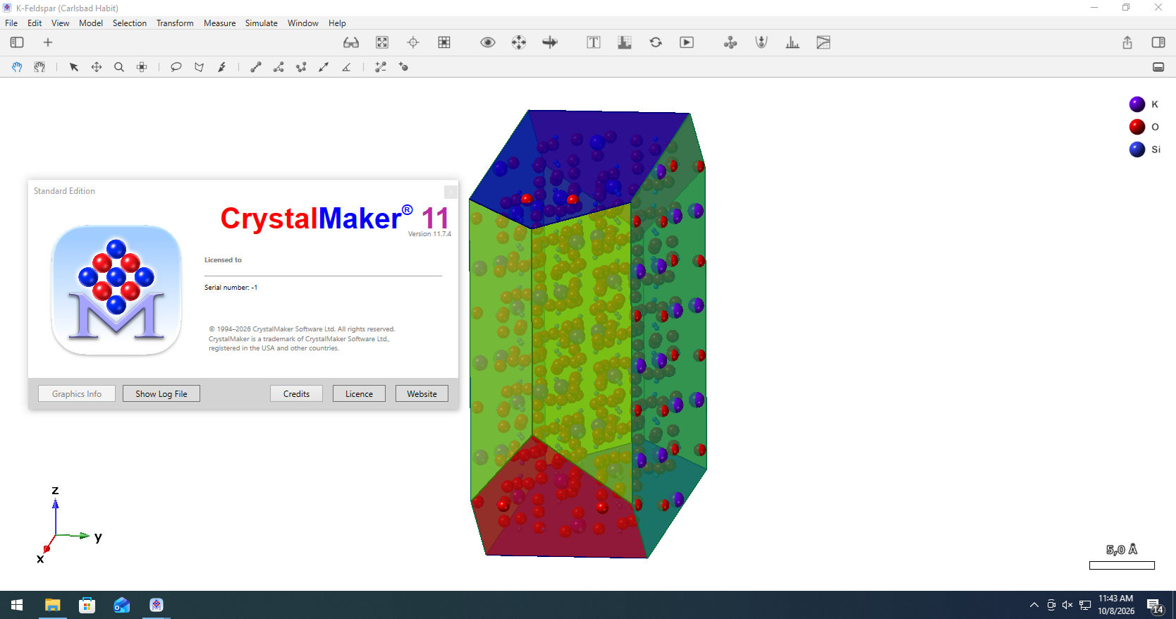Screen dimensions: 1176x619
Task: Select the polygon selection tool
Action: click(200, 67)
